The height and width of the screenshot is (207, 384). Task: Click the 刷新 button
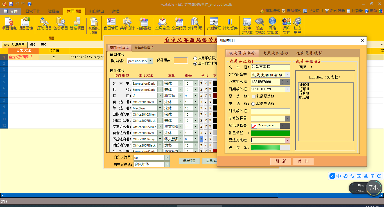tap(281, 161)
